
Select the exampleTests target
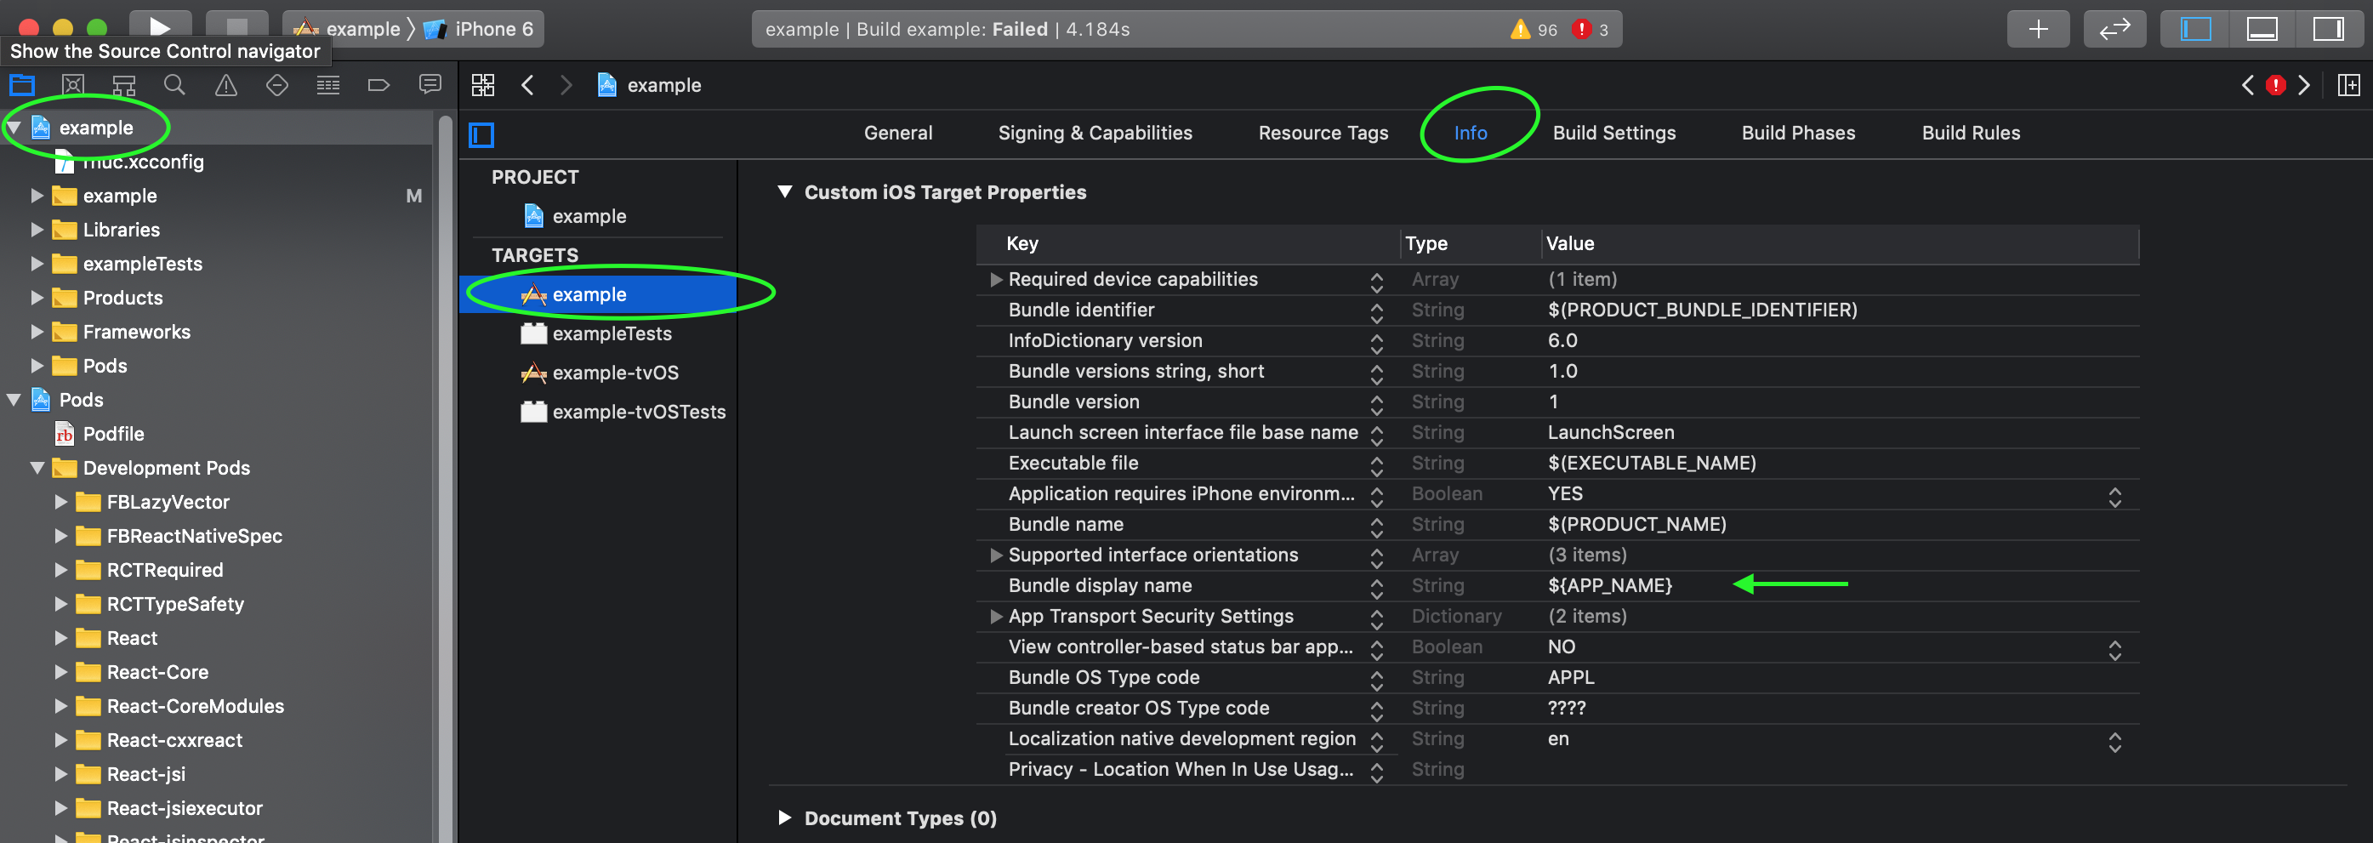coord(611,333)
